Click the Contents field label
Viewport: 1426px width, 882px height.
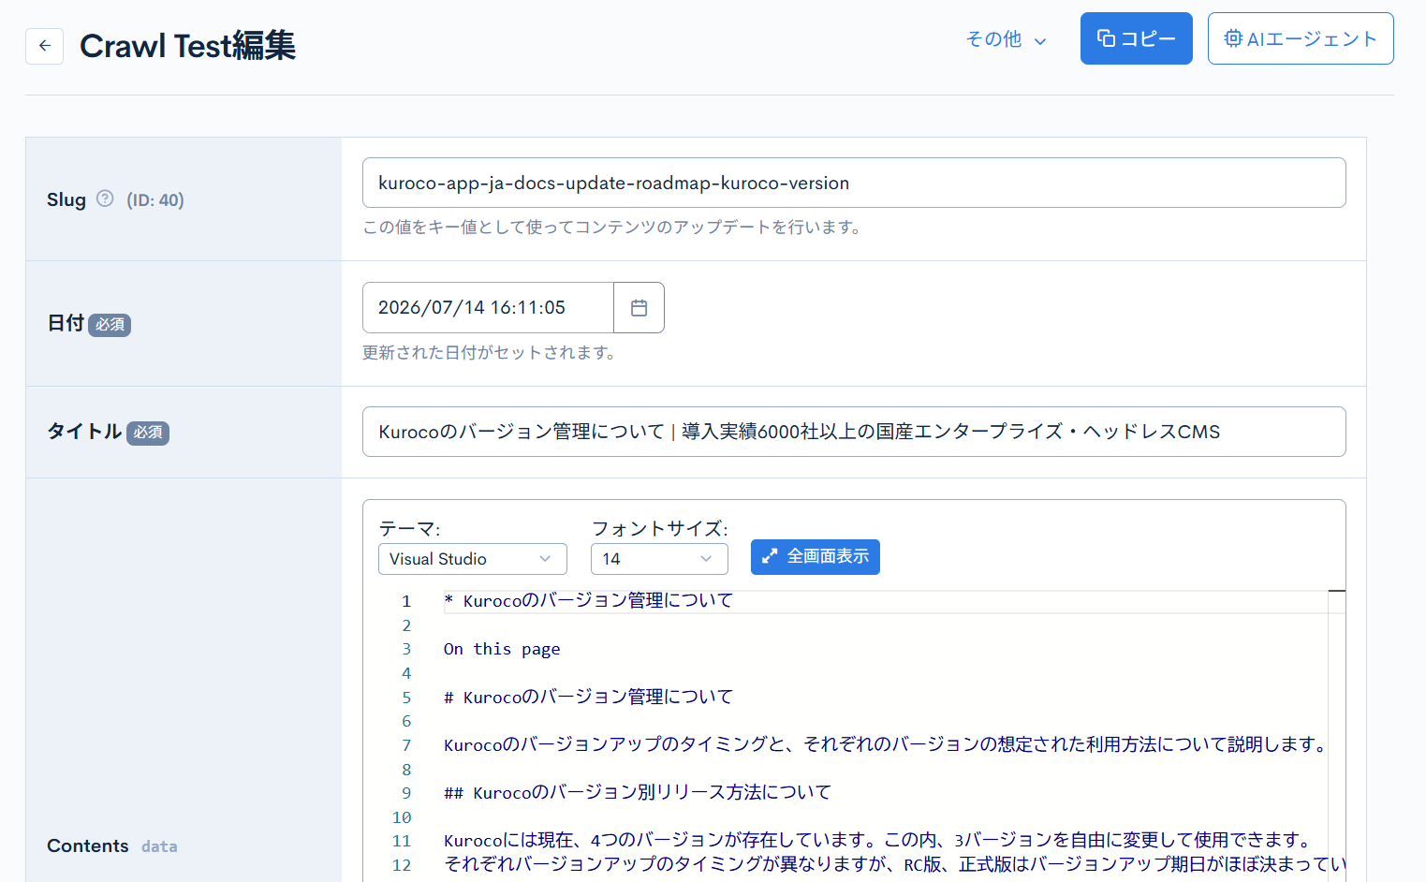point(88,845)
